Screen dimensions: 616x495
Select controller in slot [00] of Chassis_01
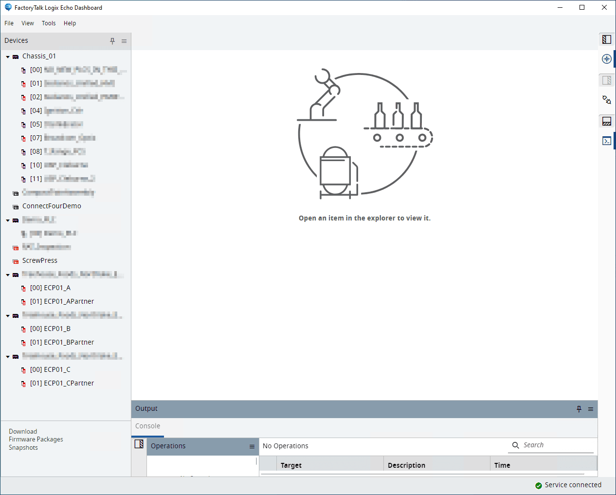(78, 70)
